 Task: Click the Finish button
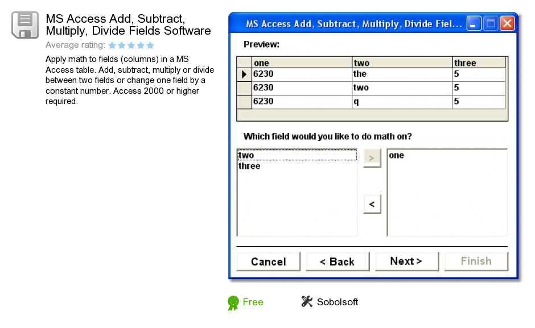476,261
